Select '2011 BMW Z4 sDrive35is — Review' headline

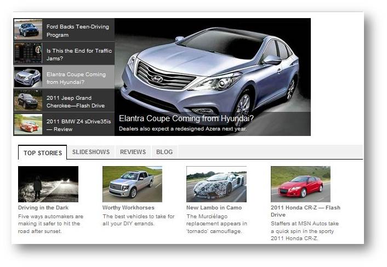pyautogui.click(x=79, y=126)
